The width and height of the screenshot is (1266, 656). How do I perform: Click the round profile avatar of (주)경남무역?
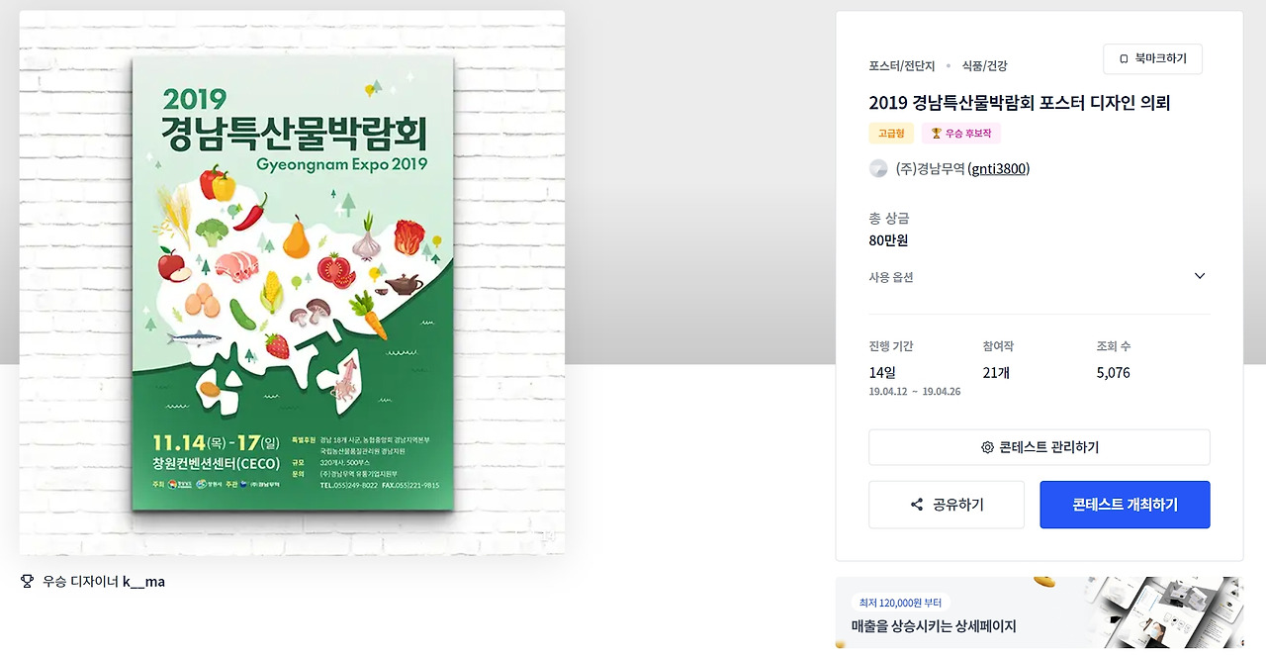click(878, 168)
